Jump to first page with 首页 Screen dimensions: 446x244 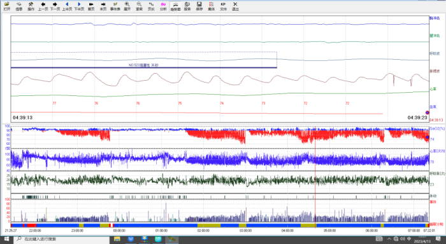(x=91, y=6)
